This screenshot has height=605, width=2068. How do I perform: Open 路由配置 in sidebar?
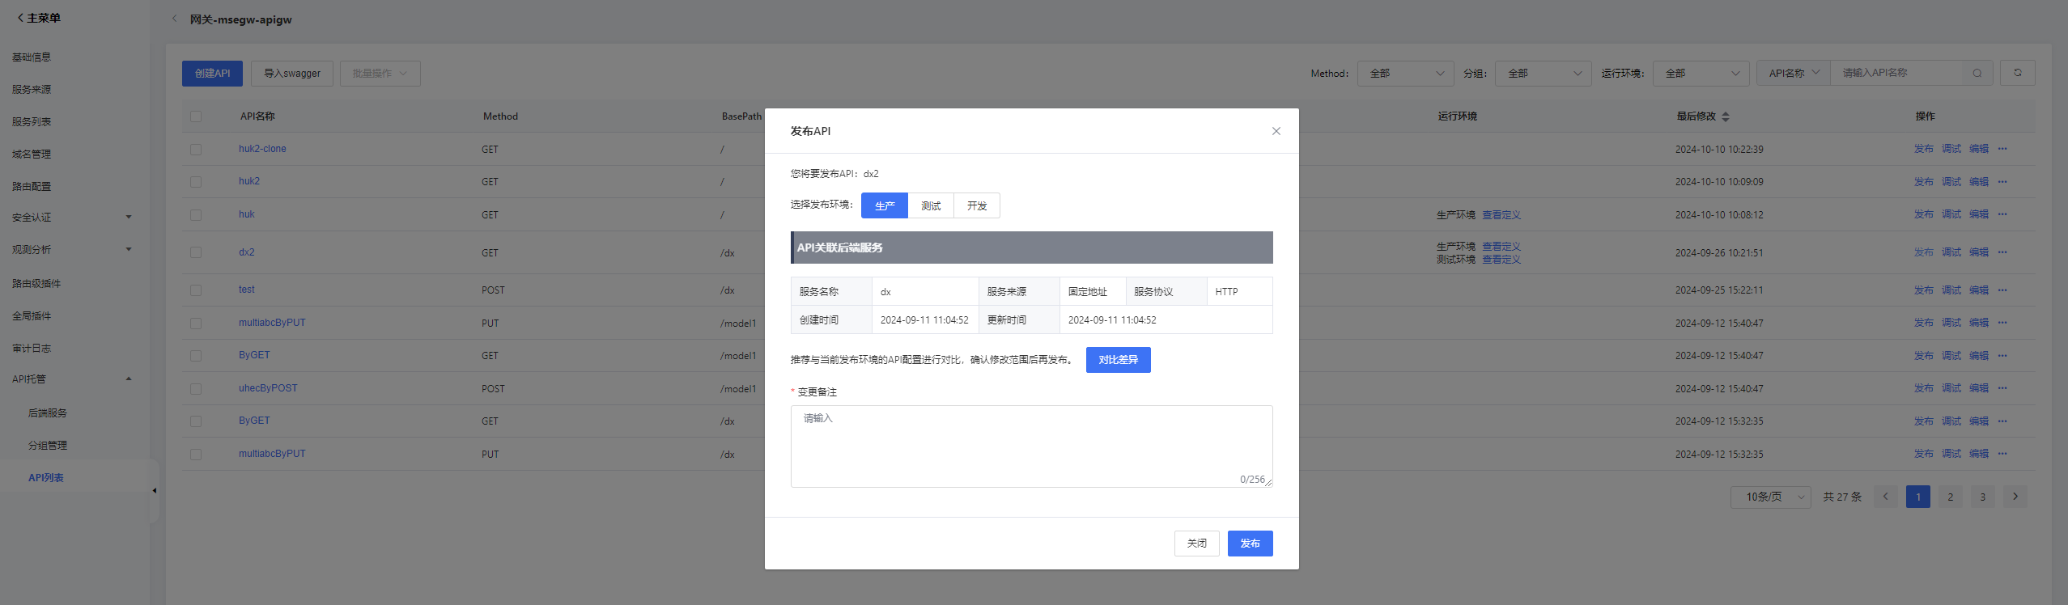(32, 186)
